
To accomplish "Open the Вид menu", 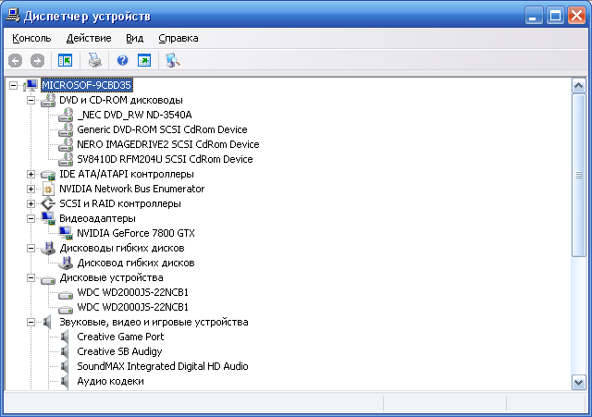I will 135,38.
